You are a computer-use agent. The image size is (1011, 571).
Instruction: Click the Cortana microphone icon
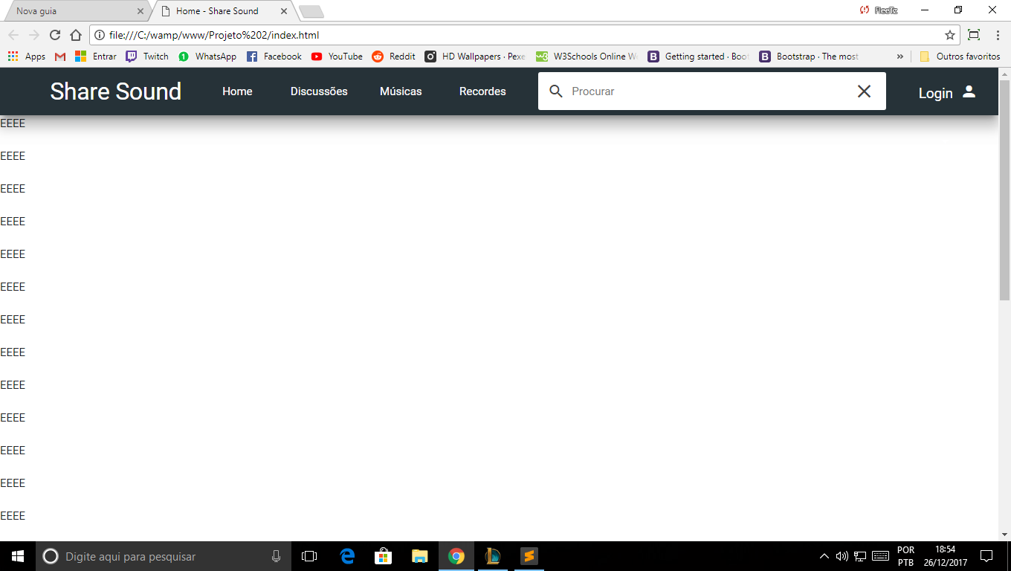[277, 556]
